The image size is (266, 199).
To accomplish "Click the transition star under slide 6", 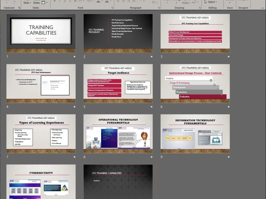I will click(x=228, y=107).
